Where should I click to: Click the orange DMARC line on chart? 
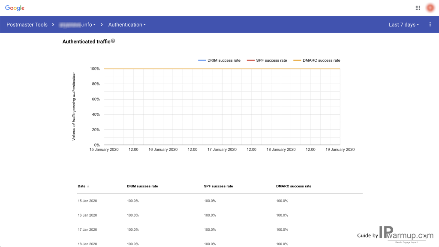[222, 69]
